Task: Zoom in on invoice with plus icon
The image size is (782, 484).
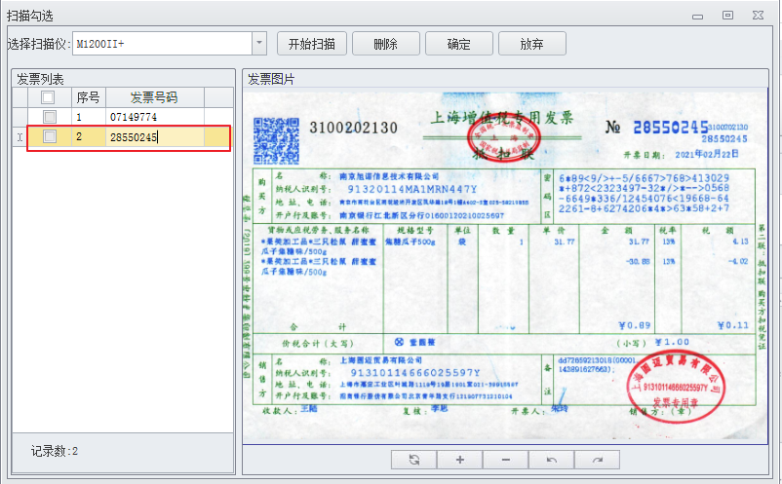Action: [460, 460]
